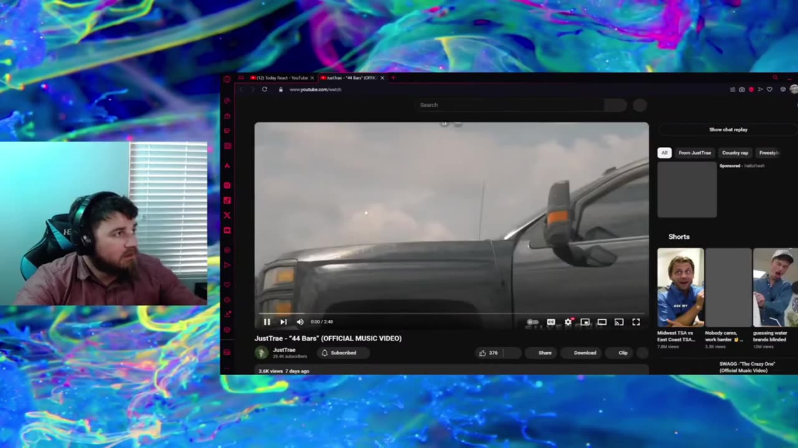Cast video to another device
This screenshot has height=448, width=798.
click(x=618, y=322)
